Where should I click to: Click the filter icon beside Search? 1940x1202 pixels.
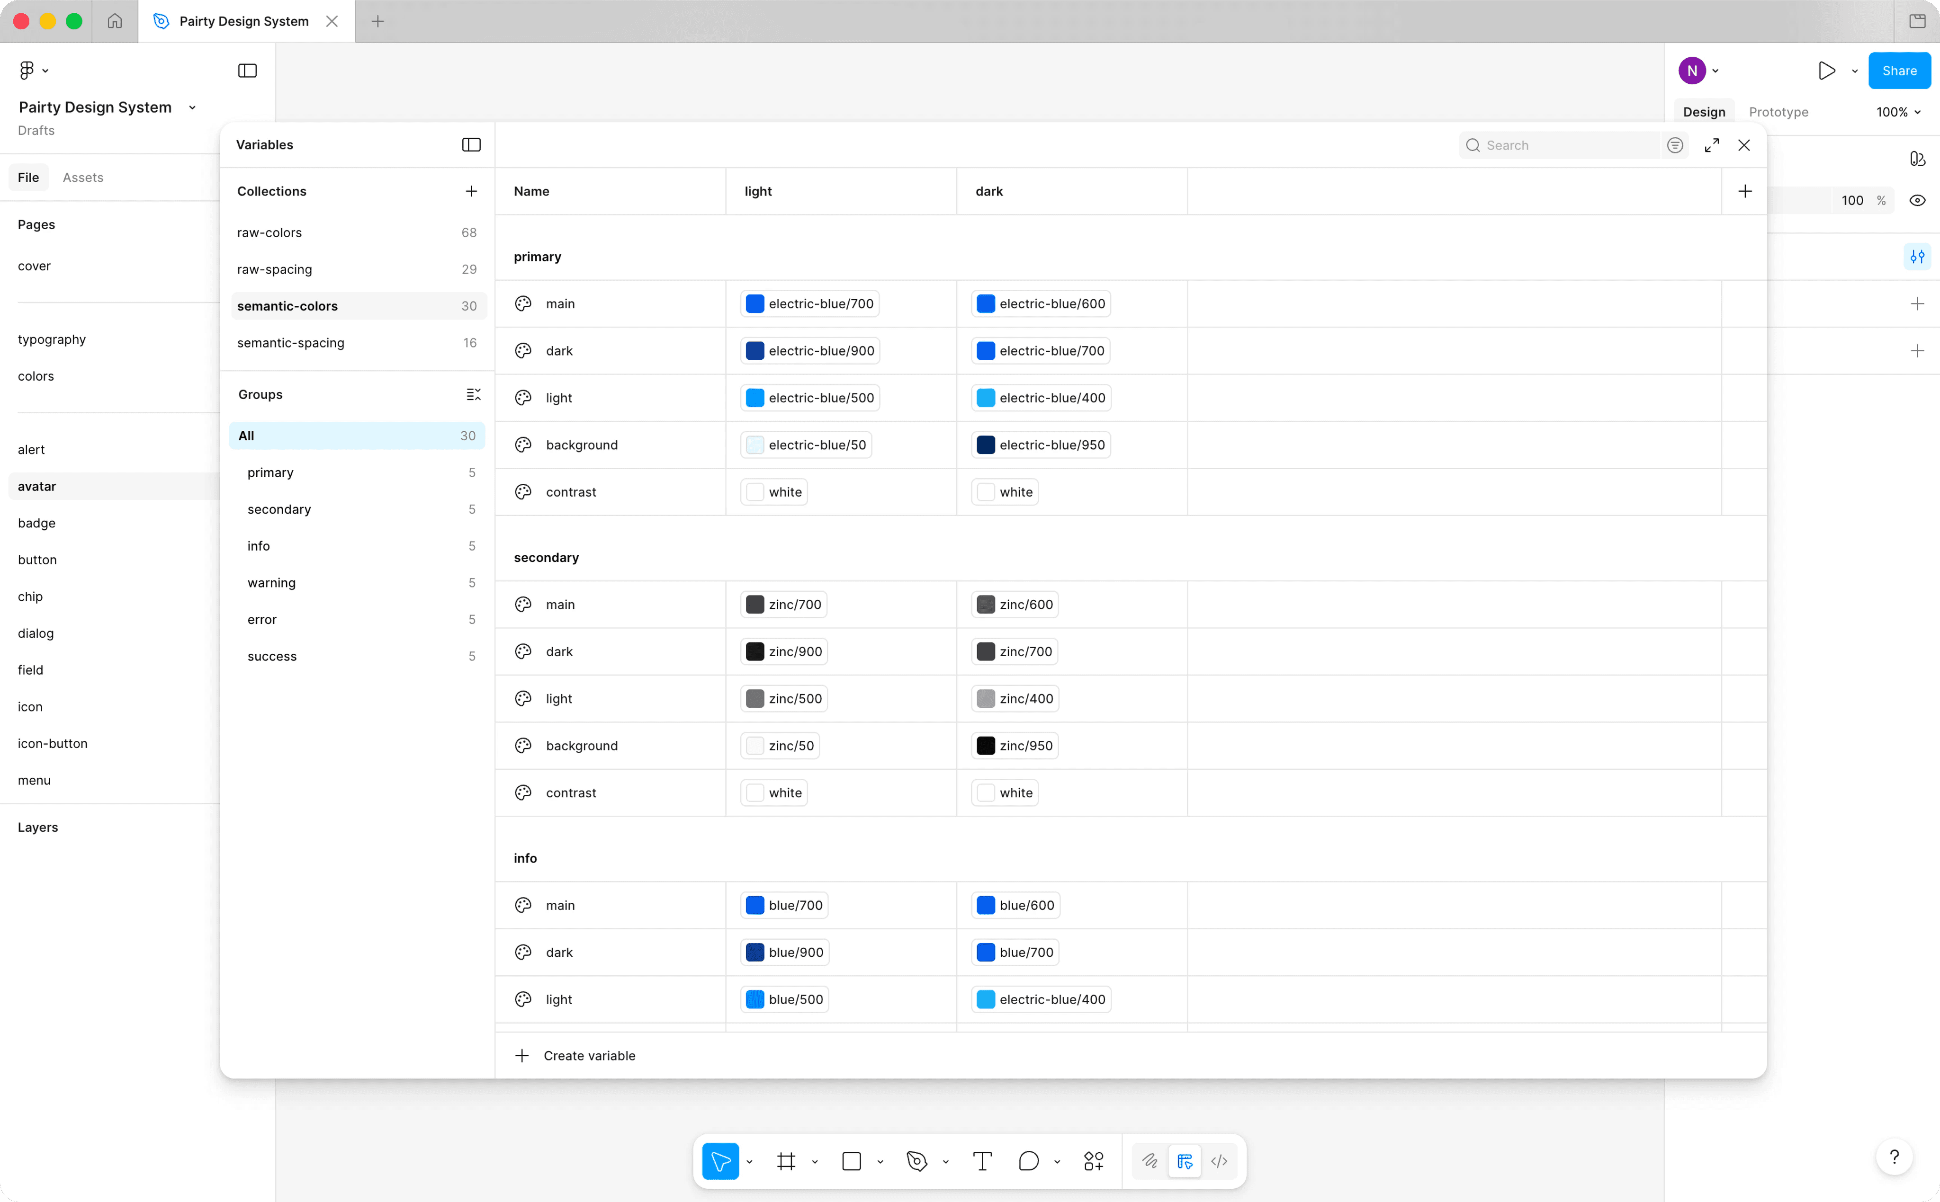point(1675,145)
